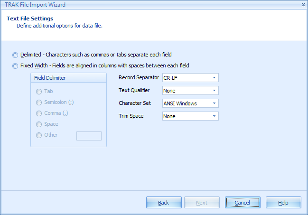Select the Comma (,) delimiter radio button
The height and width of the screenshot is (215, 308).
pyautogui.click(x=39, y=113)
